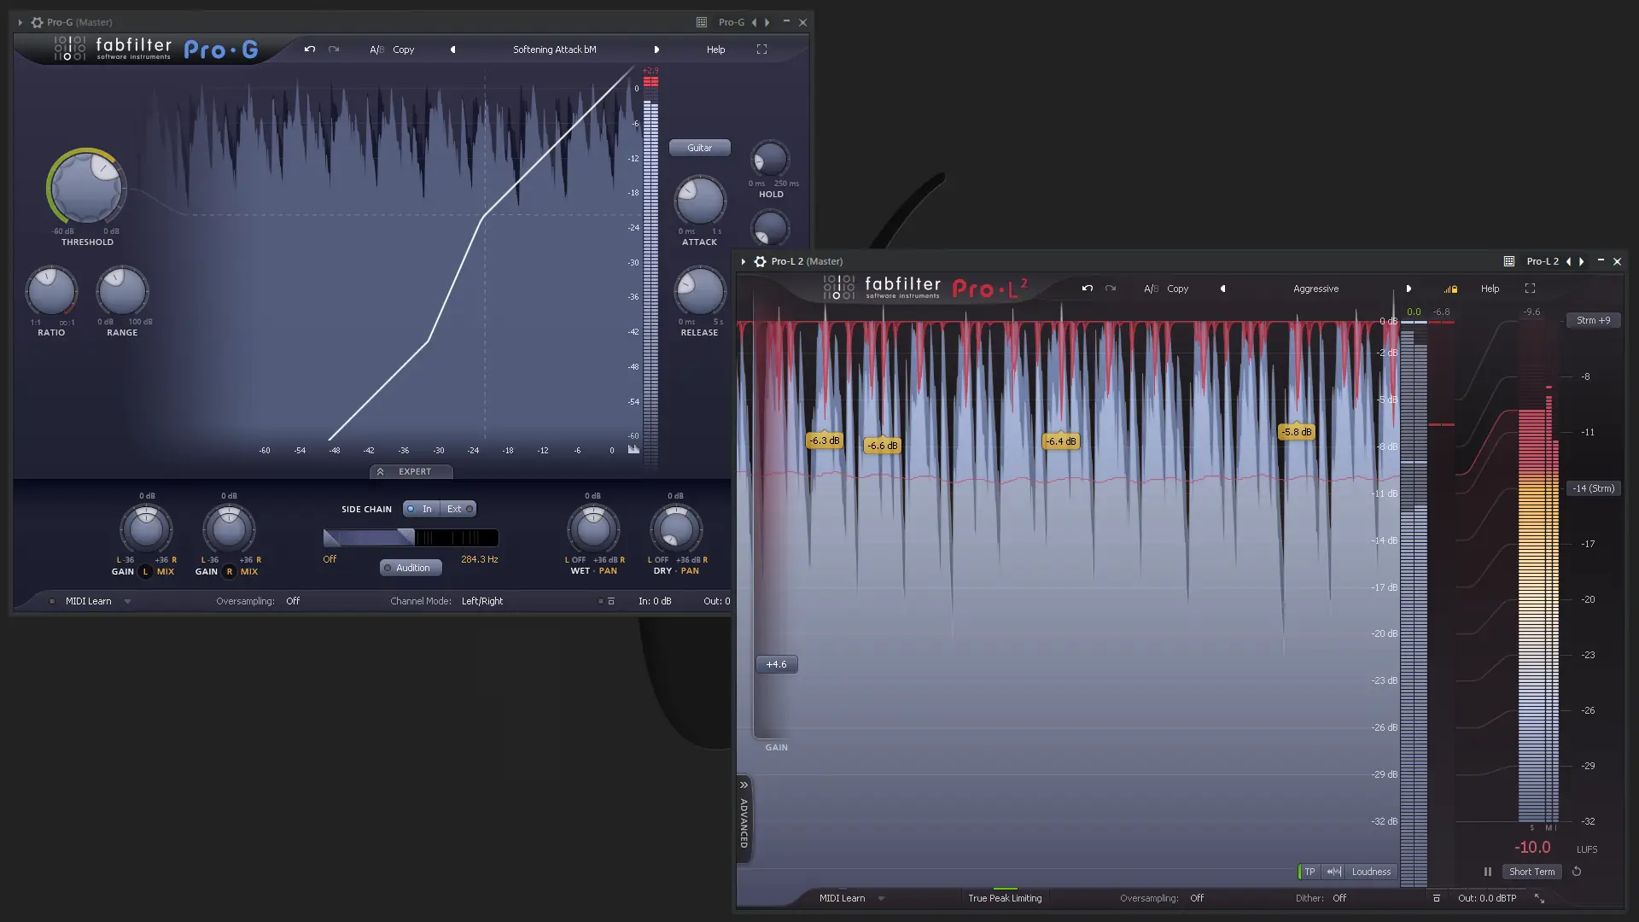Click the waveform display mode icon
This screenshot has width=1639, height=922.
pyautogui.click(x=1333, y=872)
